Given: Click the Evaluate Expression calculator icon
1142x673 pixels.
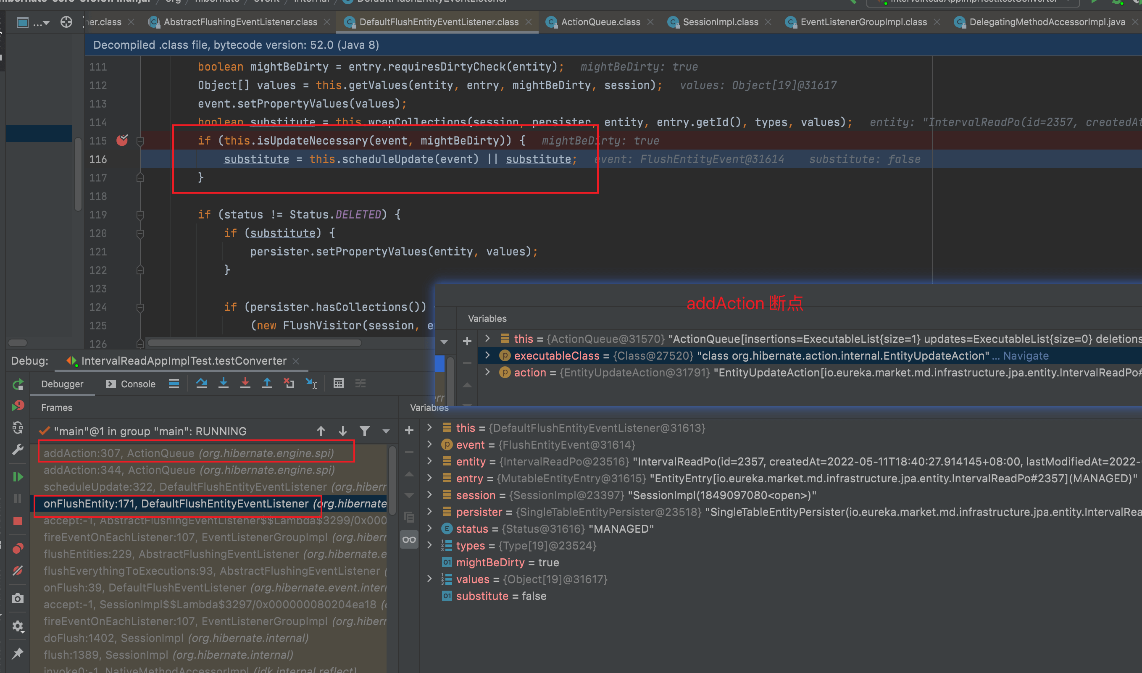Looking at the screenshot, I should (338, 384).
